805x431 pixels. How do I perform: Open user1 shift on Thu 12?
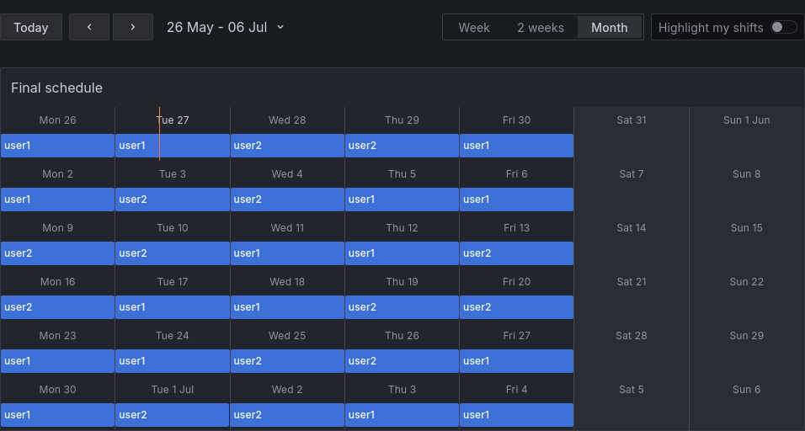[x=402, y=253]
